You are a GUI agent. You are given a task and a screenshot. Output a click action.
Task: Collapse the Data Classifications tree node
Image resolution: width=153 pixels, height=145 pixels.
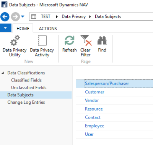(3, 73)
